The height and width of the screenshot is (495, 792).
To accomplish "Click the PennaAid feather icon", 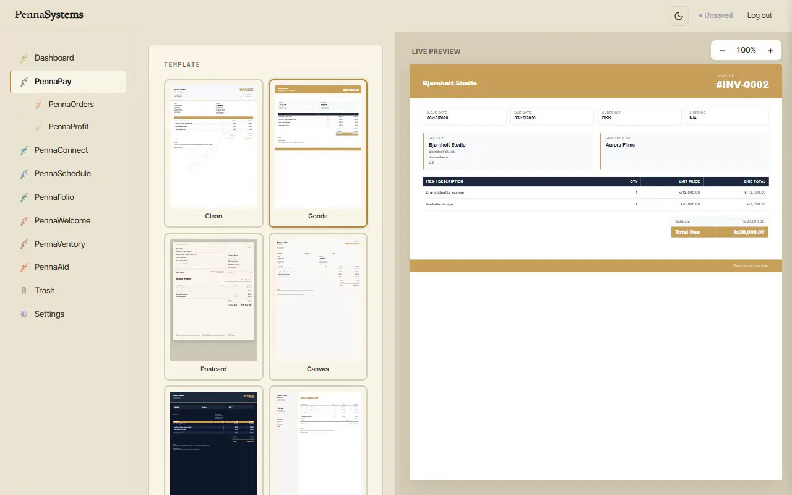I will [x=24, y=267].
